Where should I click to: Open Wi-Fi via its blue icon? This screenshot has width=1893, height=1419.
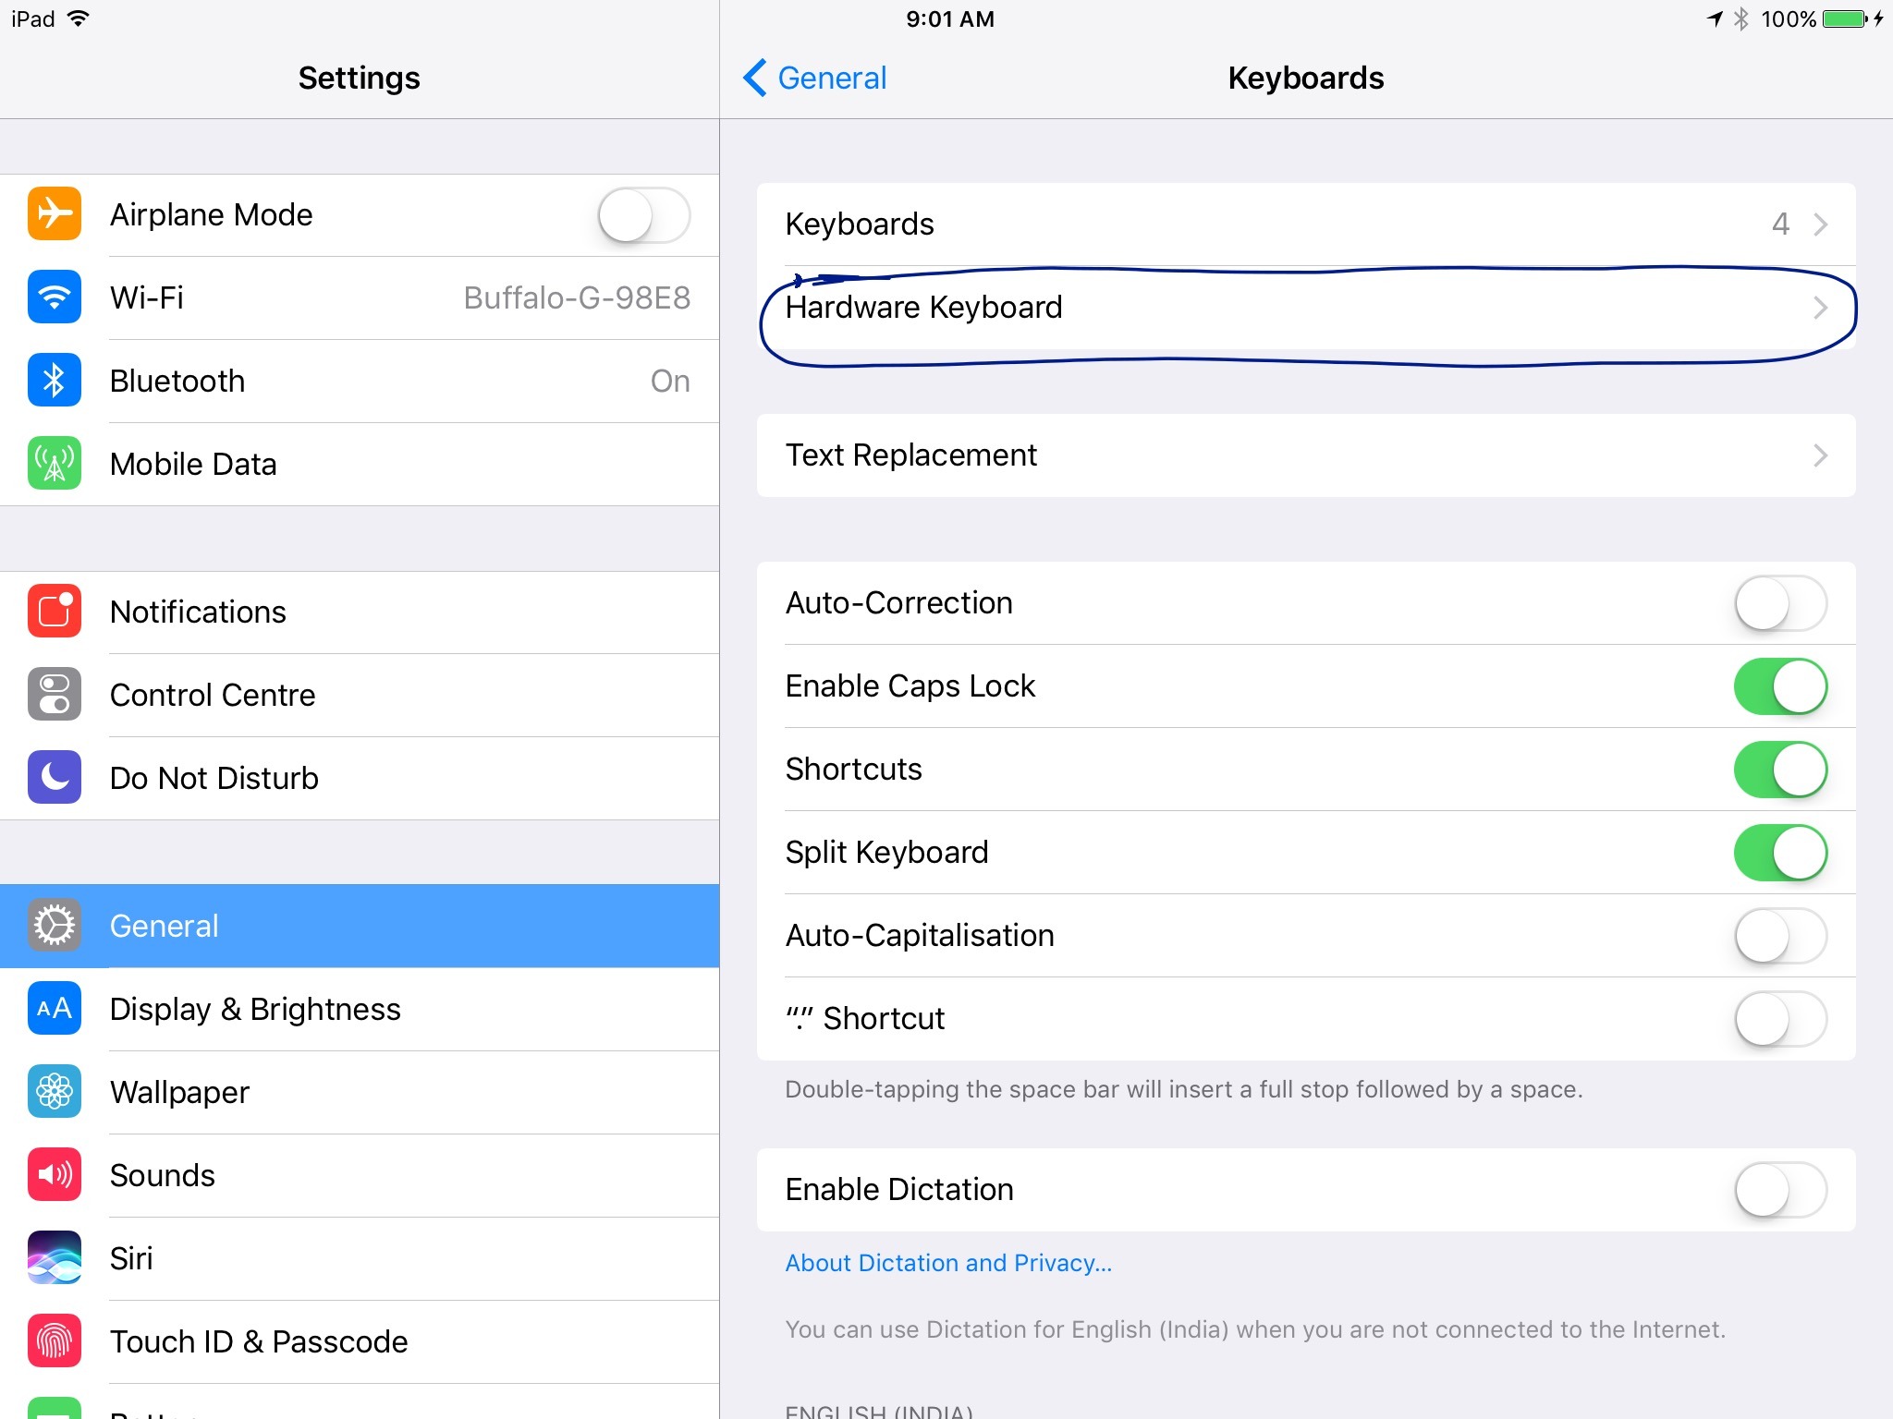[55, 297]
